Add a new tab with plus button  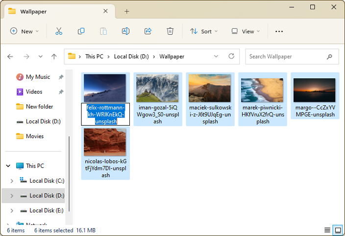pyautogui.click(x=127, y=11)
